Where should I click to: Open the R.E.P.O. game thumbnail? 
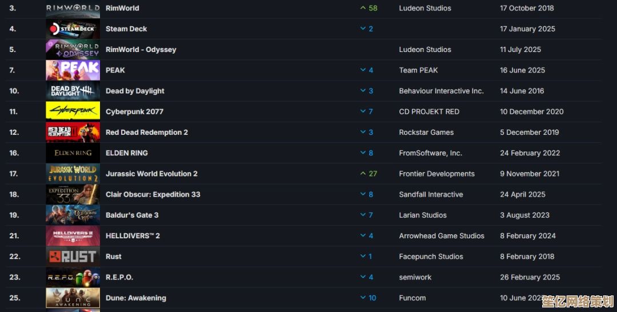tap(73, 277)
